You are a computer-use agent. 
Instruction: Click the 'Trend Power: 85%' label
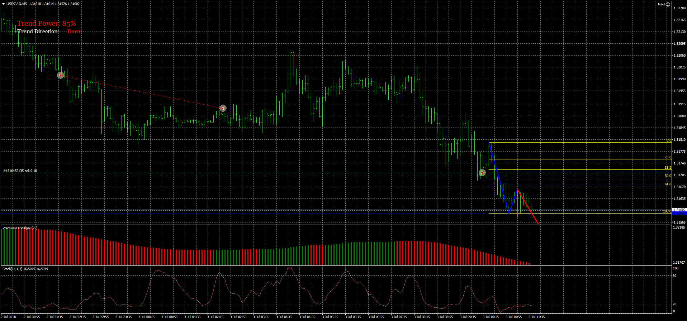(47, 23)
